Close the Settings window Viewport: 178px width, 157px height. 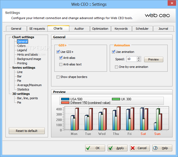click(x=172, y=3)
